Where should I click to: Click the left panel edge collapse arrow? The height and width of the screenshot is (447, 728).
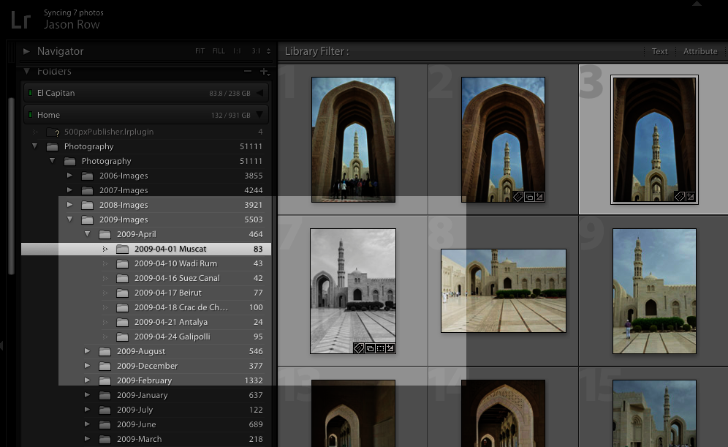click(x=2, y=346)
